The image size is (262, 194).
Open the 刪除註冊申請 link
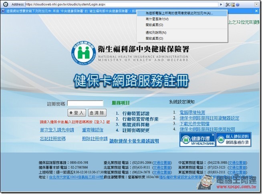[95, 139]
